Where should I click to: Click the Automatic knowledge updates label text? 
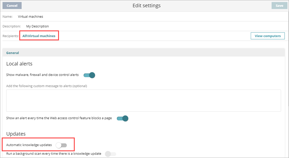click(x=29, y=145)
